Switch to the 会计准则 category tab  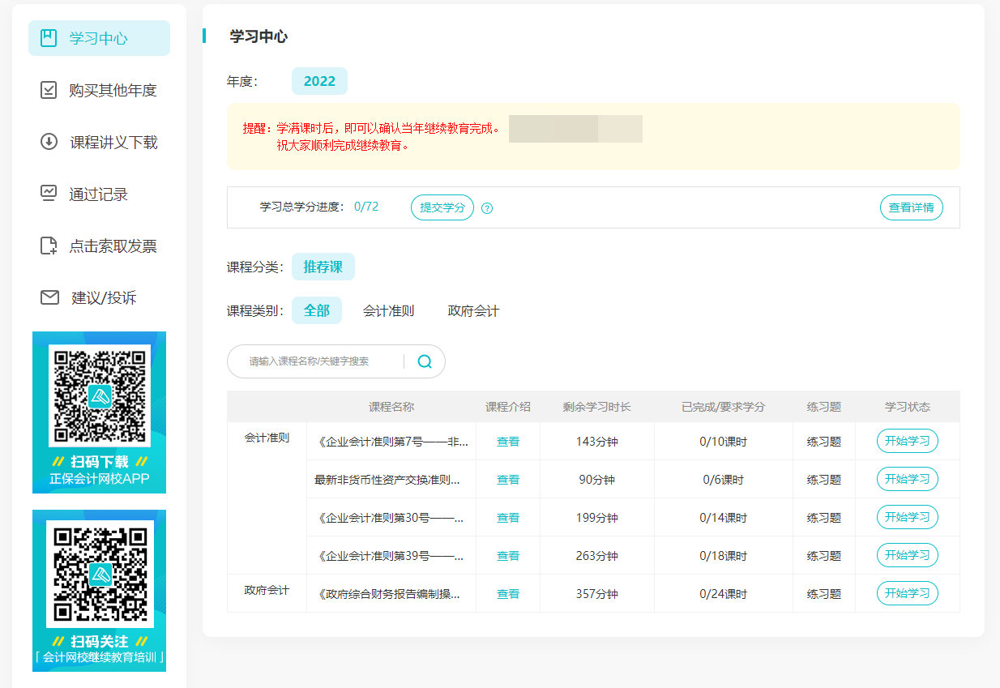tap(389, 310)
